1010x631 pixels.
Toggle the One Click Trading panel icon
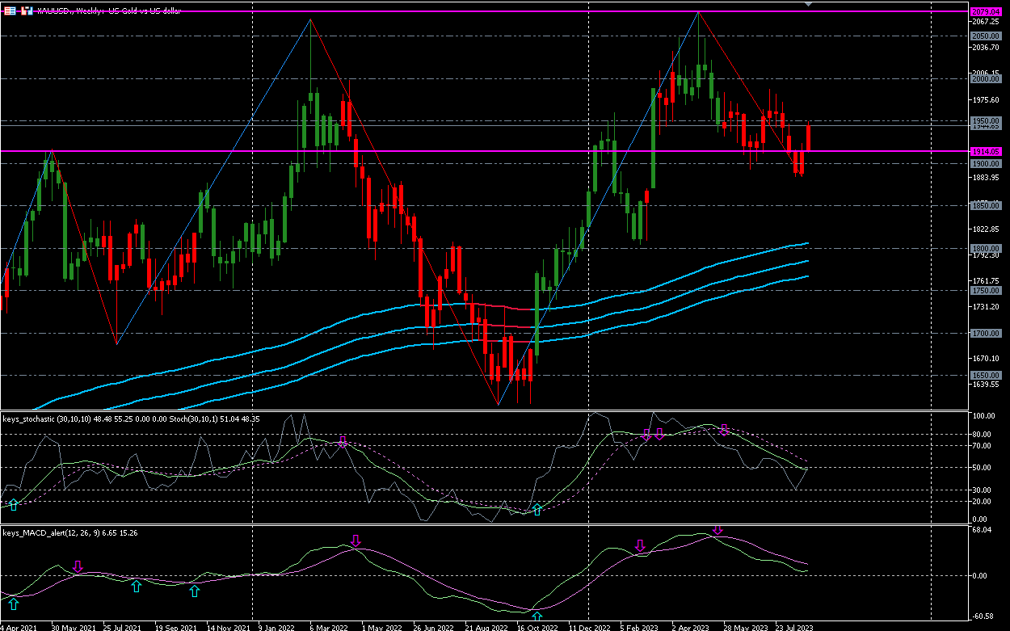click(x=25, y=11)
